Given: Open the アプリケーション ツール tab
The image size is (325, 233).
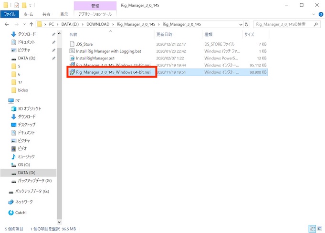Looking at the screenshot, I should 95,14.
